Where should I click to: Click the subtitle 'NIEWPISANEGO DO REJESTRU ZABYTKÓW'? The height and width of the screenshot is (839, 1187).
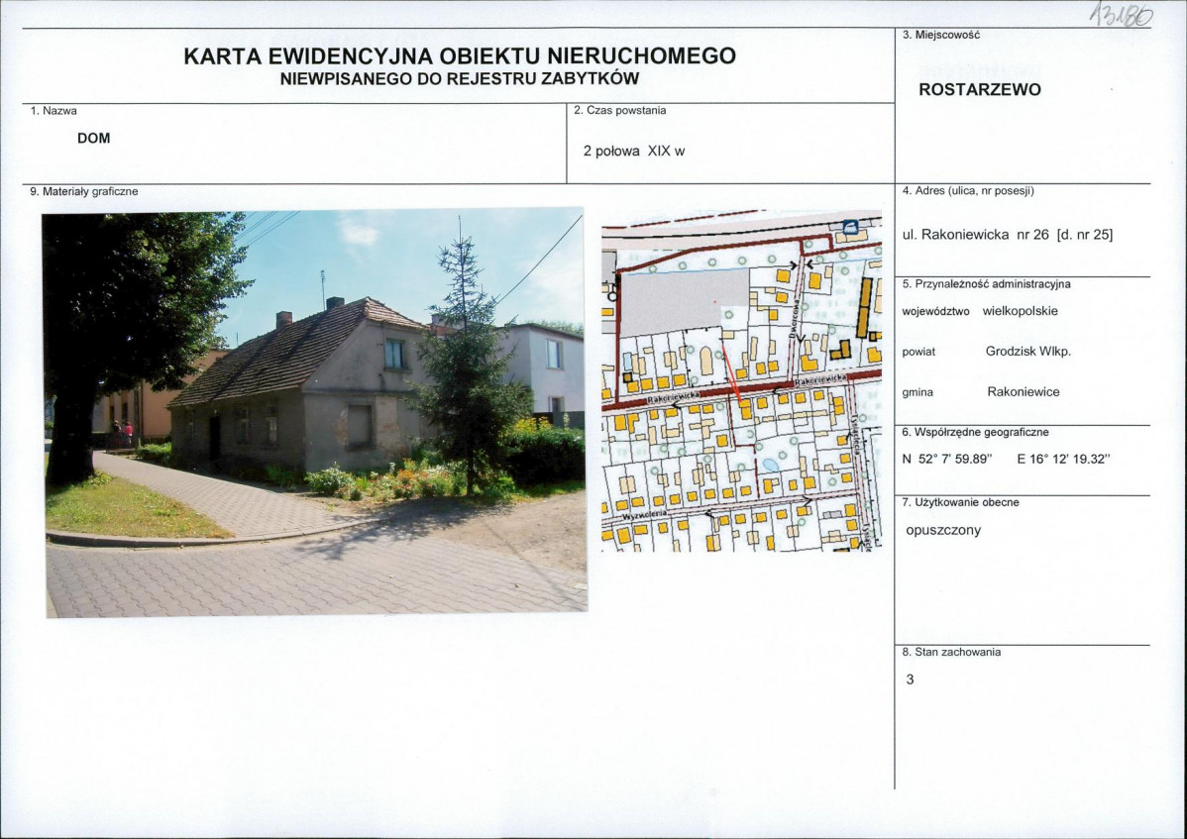click(x=460, y=78)
